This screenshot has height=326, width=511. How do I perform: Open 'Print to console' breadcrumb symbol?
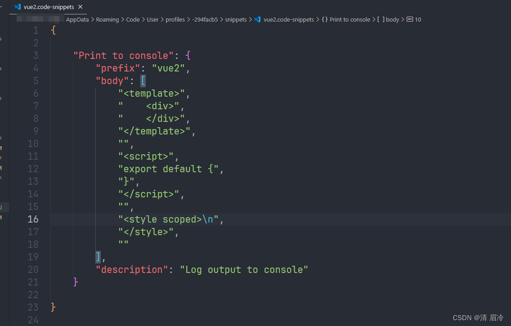click(x=350, y=19)
